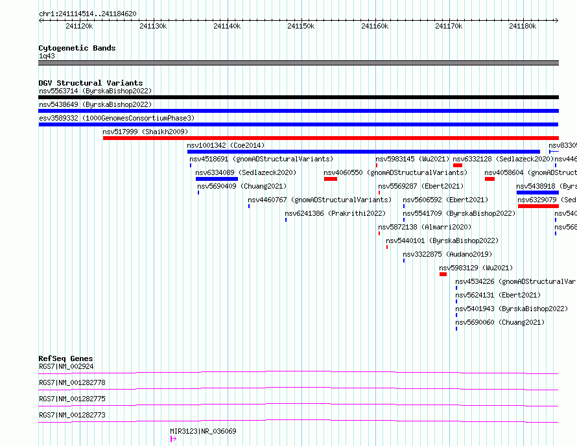This screenshot has width=577, height=446.
Task: Click the 241150k ruler position
Action: 301,26
